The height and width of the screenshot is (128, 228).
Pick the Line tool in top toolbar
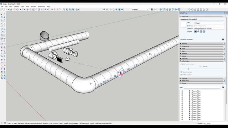(14, 10)
